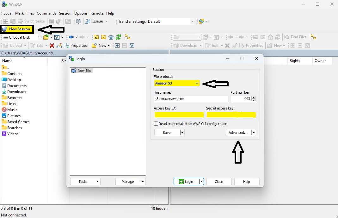This screenshot has height=218, width=338.
Task: Click the 18 hidden status bar text
Action: (159, 208)
